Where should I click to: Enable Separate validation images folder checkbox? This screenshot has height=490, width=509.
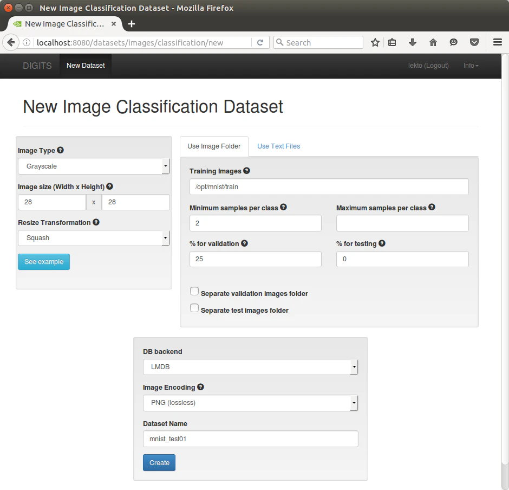tap(194, 291)
